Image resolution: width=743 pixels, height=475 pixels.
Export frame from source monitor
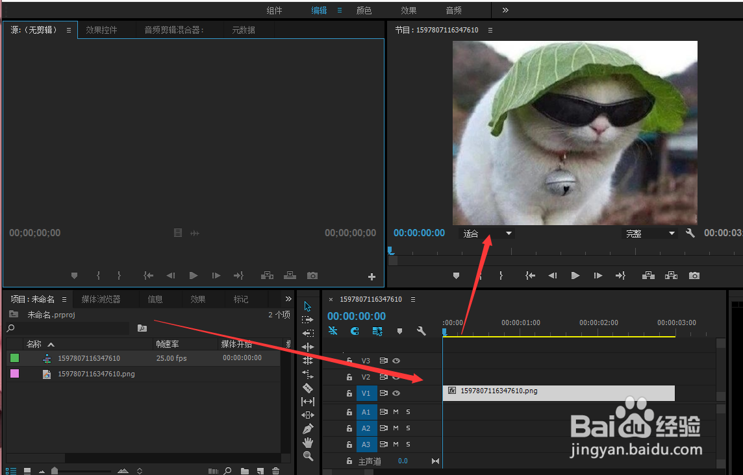(x=312, y=276)
